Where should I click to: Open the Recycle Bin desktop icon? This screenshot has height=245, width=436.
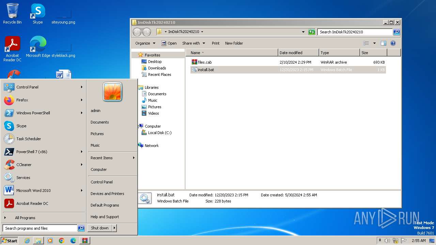click(12, 14)
